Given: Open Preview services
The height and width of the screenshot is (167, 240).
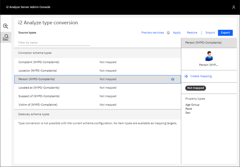Looking at the screenshot, I should (152, 33).
